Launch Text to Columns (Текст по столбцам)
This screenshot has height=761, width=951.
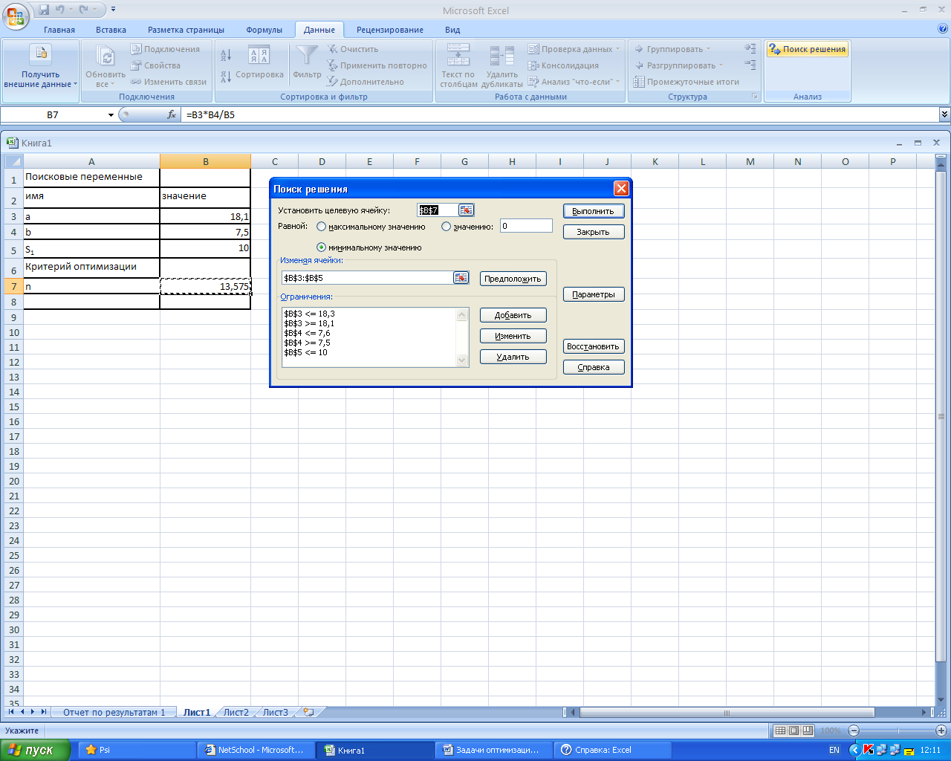click(x=458, y=65)
